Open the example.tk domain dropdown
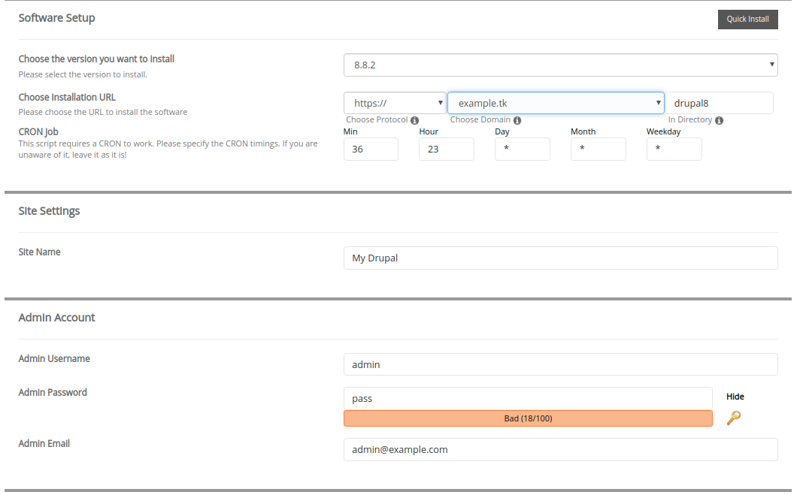Image resolution: width=803 pixels, height=495 pixels. pyautogui.click(x=556, y=103)
